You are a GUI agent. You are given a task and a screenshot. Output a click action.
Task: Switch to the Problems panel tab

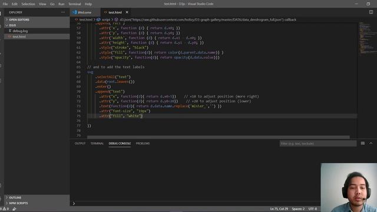click(143, 143)
